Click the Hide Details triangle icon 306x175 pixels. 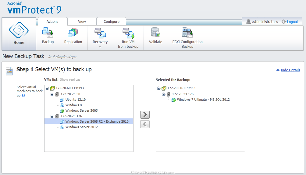pos(278,70)
